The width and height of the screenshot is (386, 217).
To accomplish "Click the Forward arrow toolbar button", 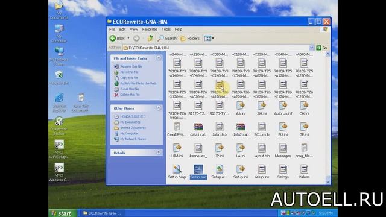I will (x=136, y=38).
